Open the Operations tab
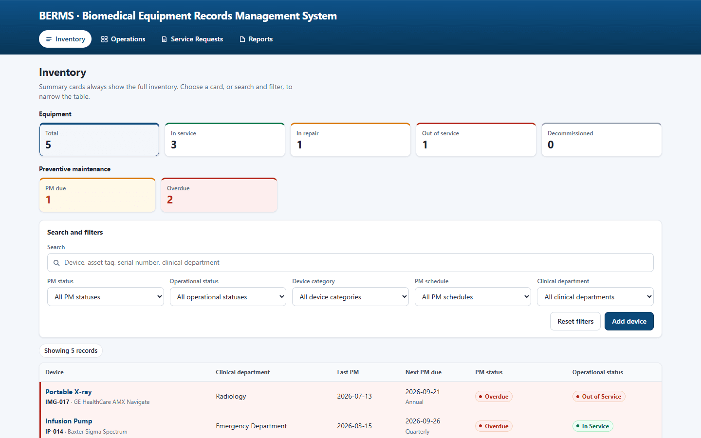The image size is (701, 438). point(123,39)
